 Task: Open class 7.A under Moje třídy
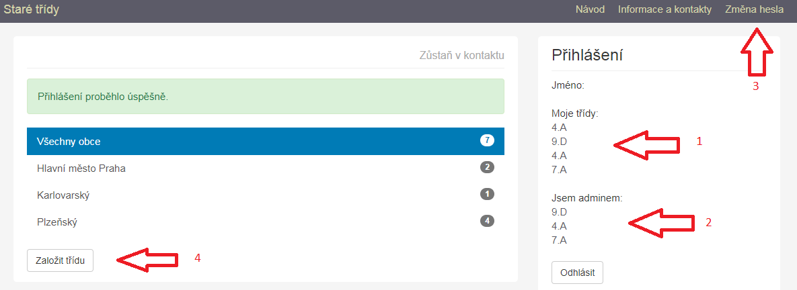coord(559,169)
